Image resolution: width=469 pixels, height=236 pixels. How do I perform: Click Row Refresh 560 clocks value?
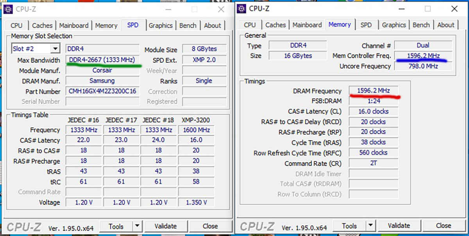[374, 153]
